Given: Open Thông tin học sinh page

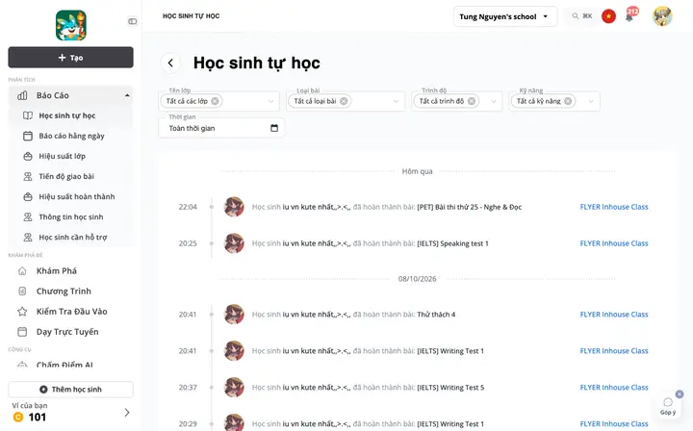Looking at the screenshot, I should [70, 217].
